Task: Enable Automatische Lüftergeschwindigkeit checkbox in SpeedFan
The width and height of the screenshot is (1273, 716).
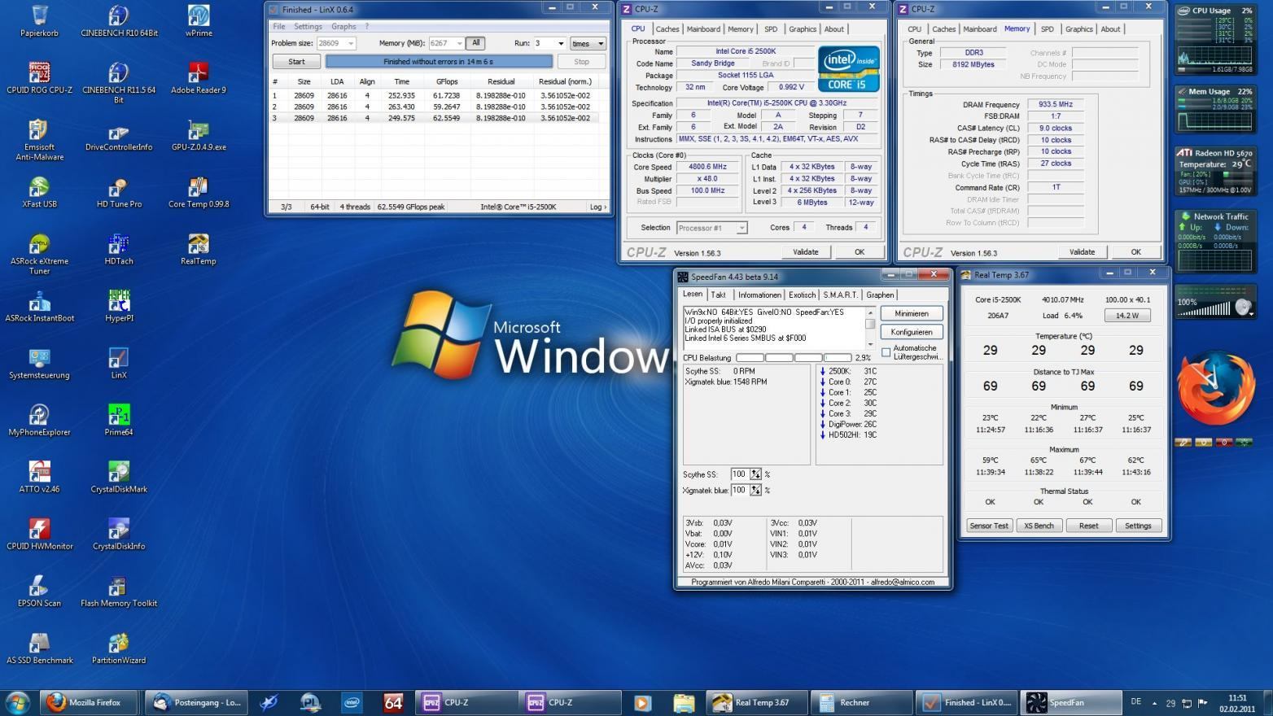Action: [886, 352]
